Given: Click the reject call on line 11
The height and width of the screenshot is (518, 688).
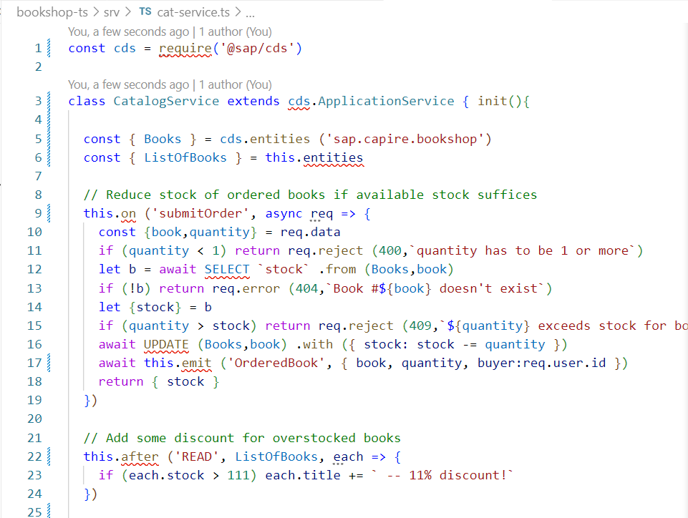Looking at the screenshot, I should (341, 250).
